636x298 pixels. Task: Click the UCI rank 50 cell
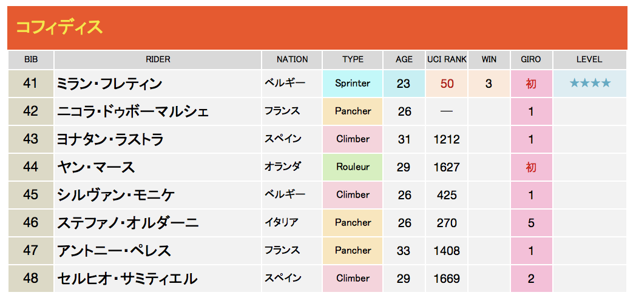447,84
